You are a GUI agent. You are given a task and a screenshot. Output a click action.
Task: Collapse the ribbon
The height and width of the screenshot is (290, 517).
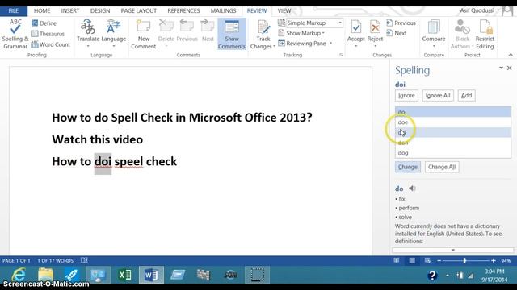(x=511, y=55)
